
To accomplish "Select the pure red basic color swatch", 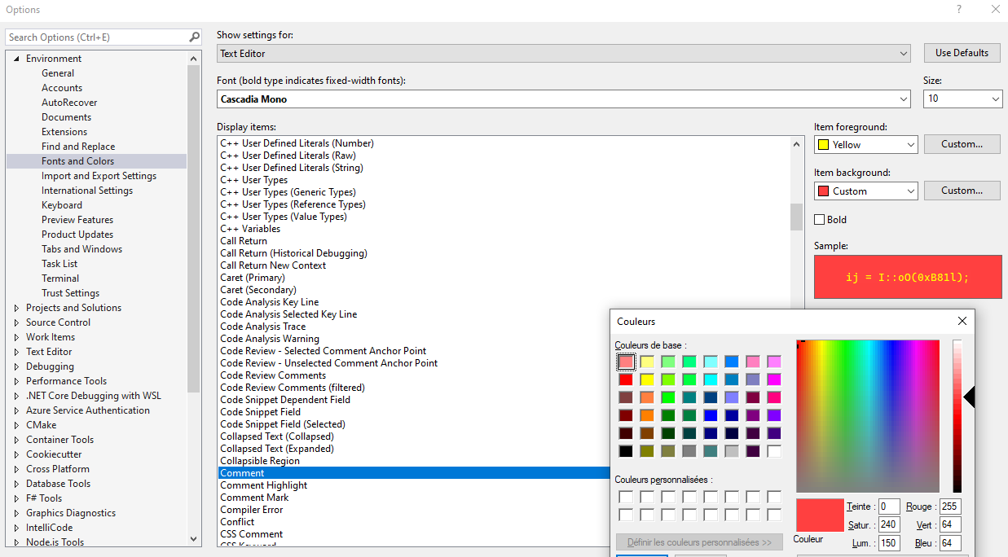I will (x=626, y=379).
